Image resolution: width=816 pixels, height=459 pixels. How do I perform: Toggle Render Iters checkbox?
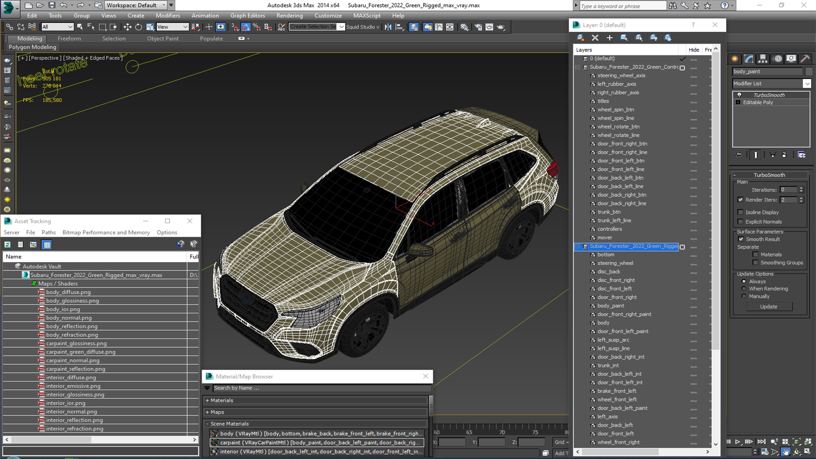(741, 199)
